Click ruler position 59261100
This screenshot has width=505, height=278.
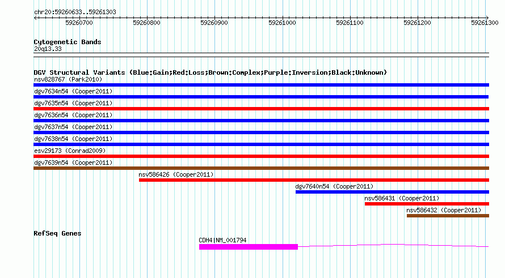pos(350,23)
